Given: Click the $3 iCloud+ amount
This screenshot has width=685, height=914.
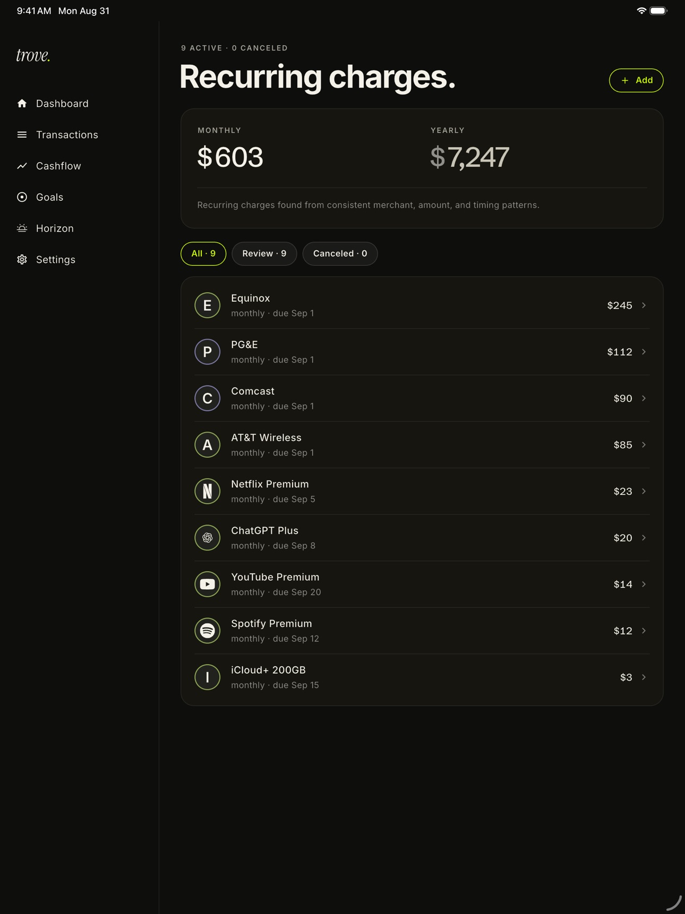Looking at the screenshot, I should tap(626, 678).
